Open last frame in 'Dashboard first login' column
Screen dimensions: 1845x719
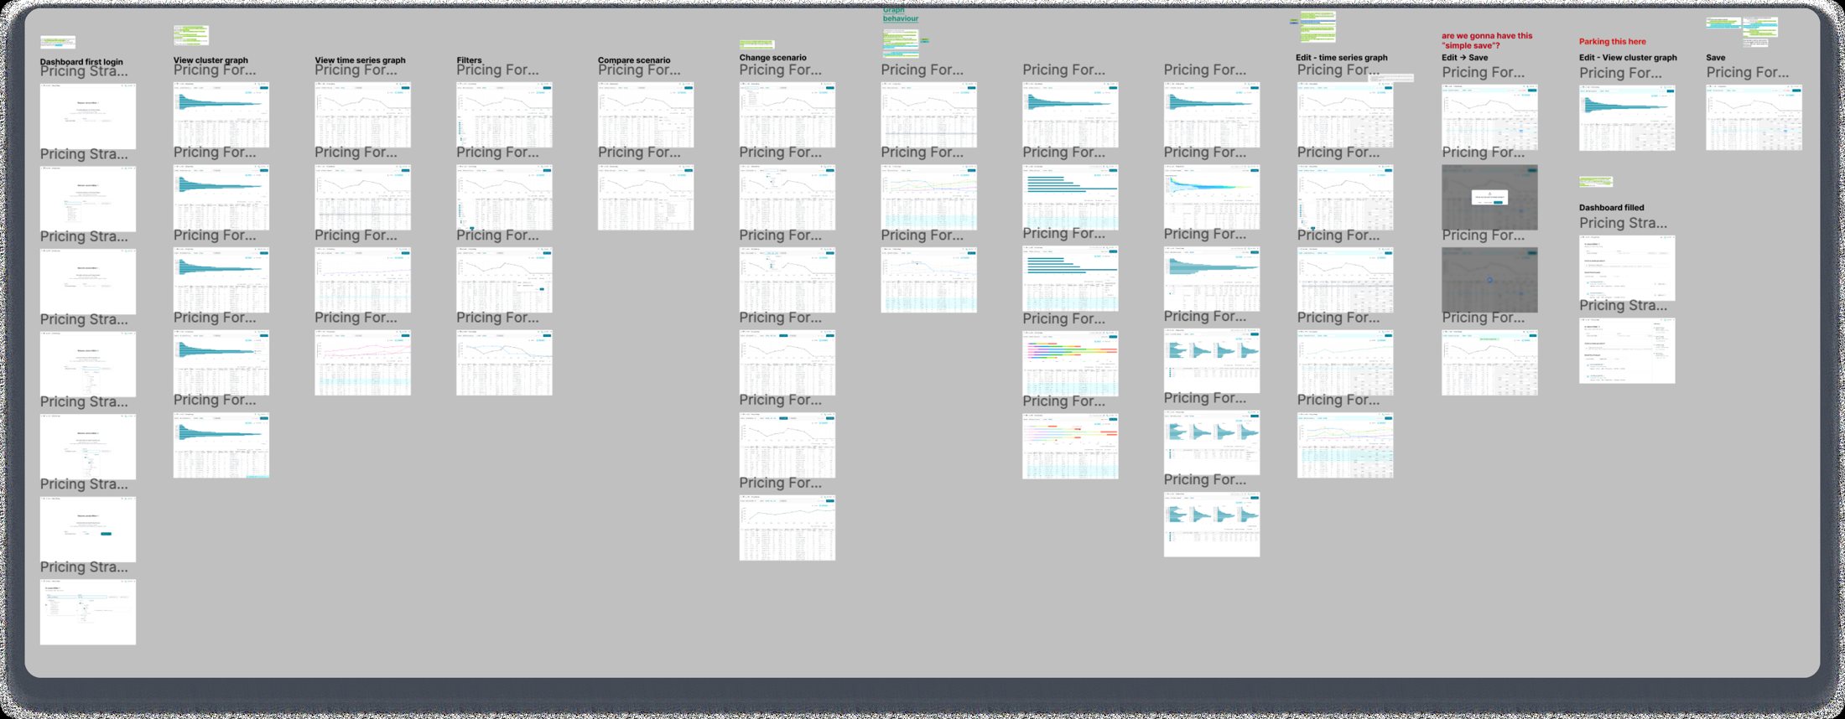click(88, 612)
